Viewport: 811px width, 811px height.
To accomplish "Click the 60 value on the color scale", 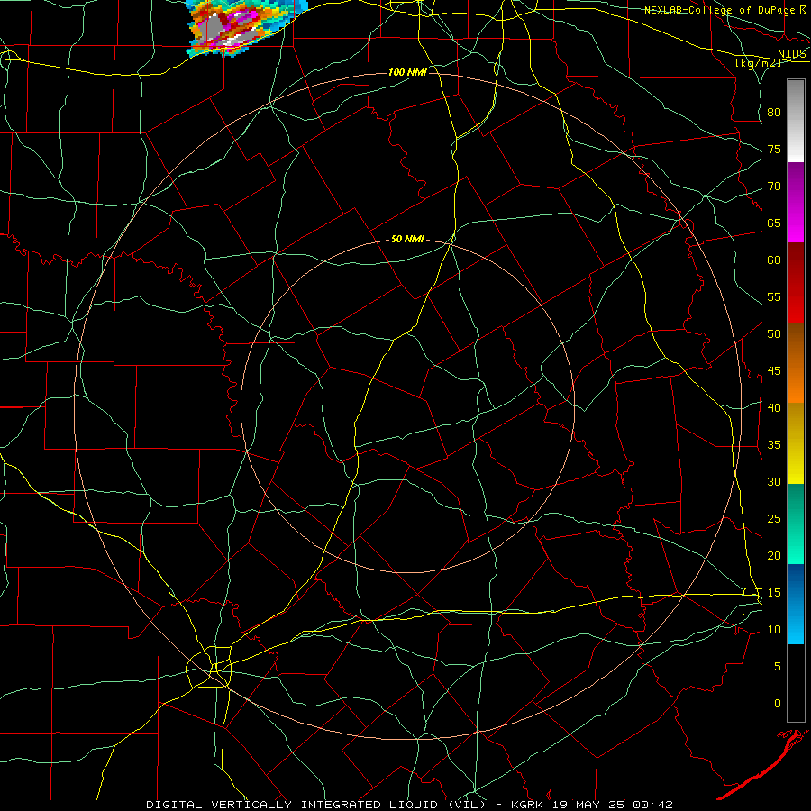I will pyautogui.click(x=774, y=260).
